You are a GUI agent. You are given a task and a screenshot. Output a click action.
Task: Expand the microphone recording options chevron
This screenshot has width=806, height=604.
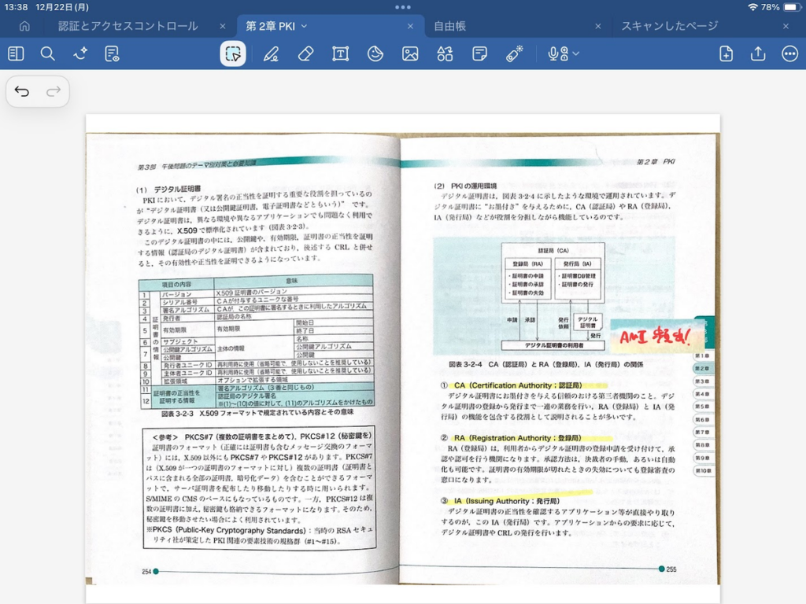point(576,53)
